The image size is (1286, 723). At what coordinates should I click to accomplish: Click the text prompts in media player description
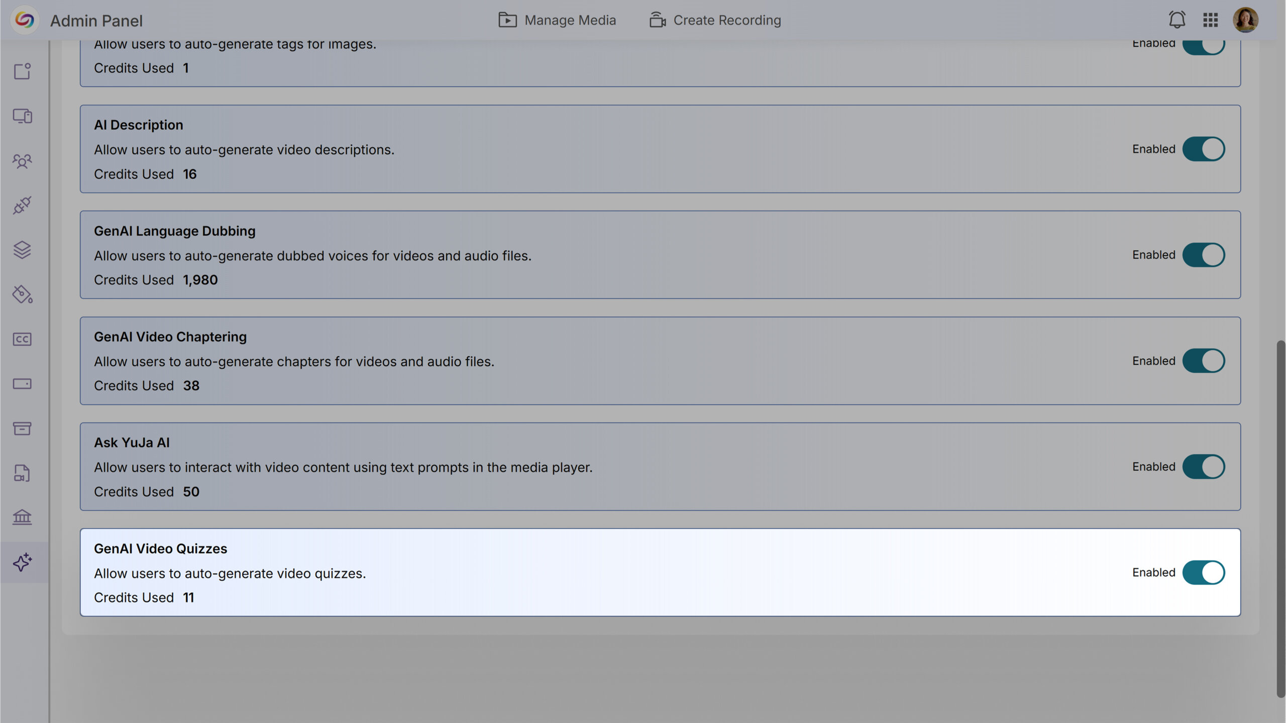point(343,467)
